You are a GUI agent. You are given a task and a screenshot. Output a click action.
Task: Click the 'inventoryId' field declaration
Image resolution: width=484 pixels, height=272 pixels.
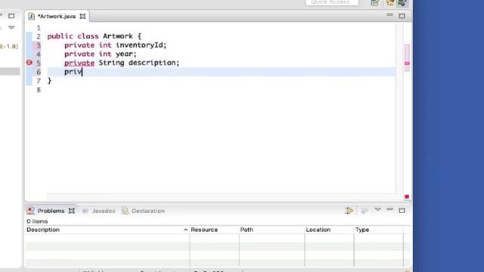[x=141, y=45]
